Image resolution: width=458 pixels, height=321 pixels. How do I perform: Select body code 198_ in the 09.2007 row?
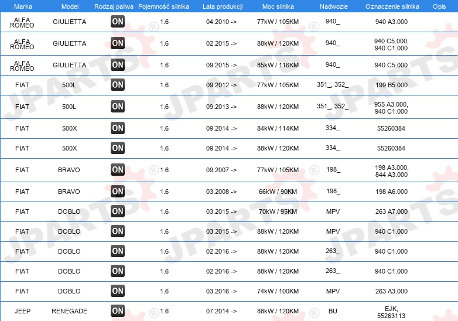333,170
